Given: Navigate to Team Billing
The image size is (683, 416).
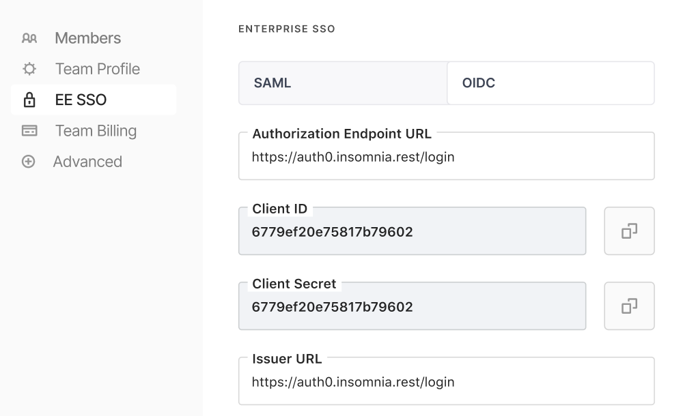Looking at the screenshot, I should (x=96, y=131).
